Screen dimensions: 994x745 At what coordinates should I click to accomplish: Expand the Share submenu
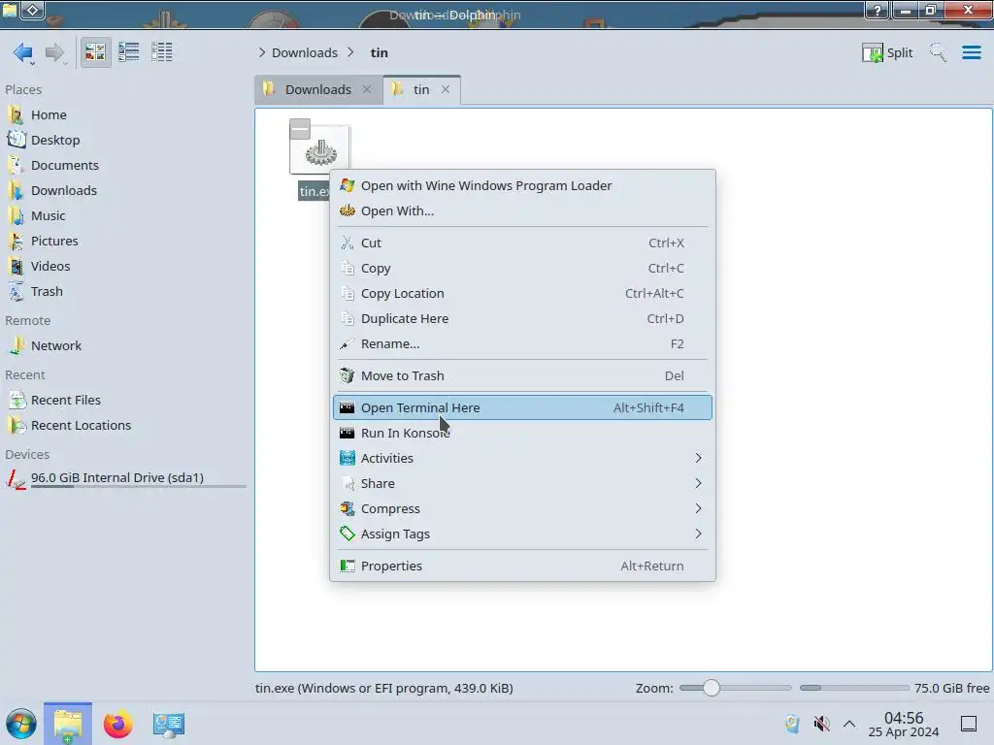pos(522,484)
